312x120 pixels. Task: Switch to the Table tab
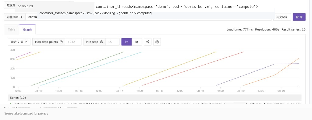[12, 29]
